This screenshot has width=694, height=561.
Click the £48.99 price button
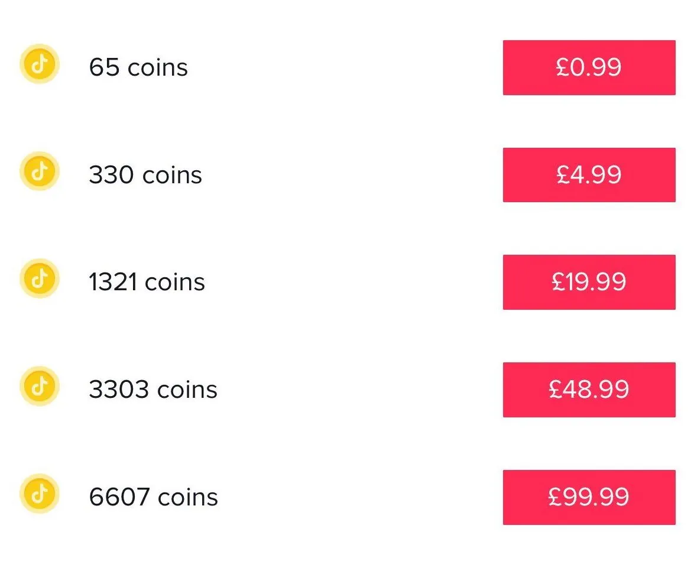click(589, 390)
